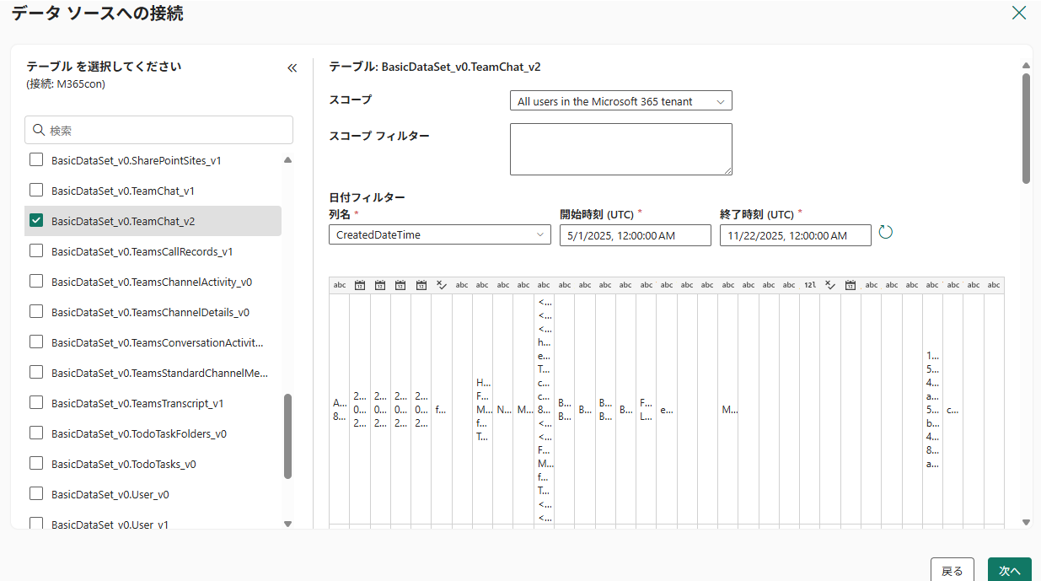Click the 開始時刻 (UTC) date field

[x=635, y=234]
